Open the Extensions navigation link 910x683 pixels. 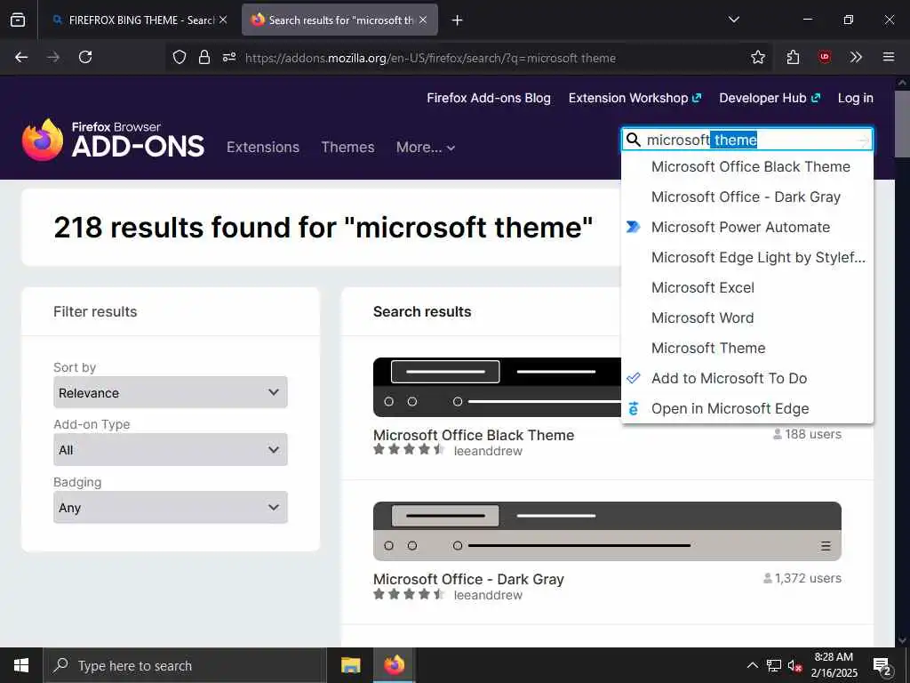pos(263,147)
